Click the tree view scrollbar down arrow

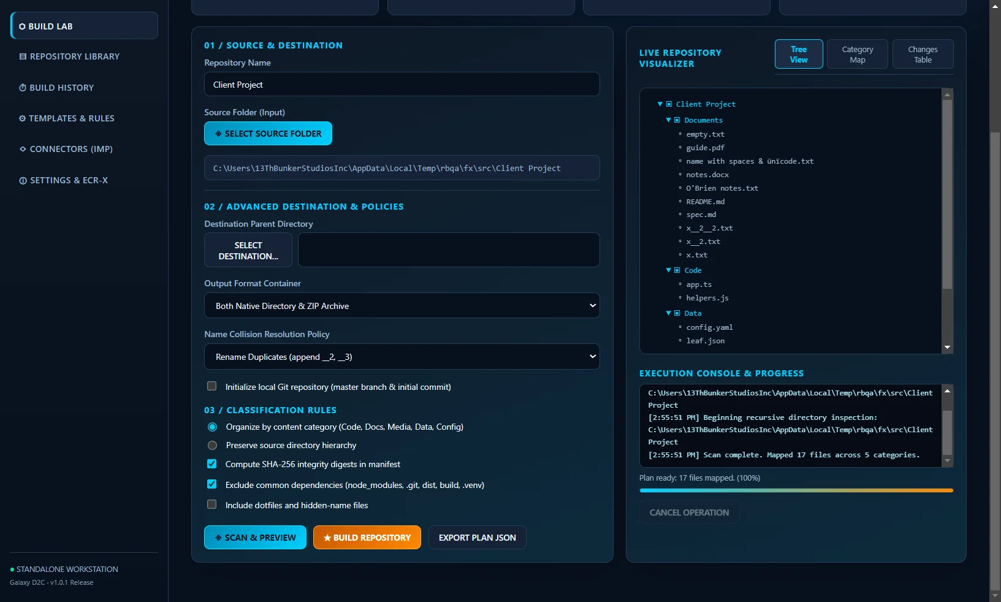948,348
